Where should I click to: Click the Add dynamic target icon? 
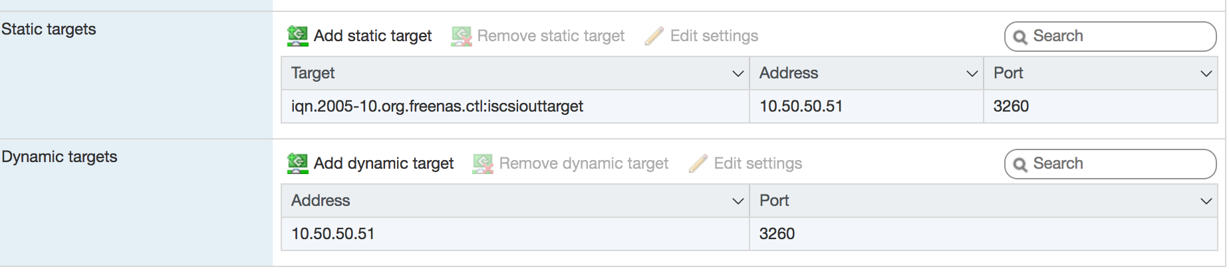coord(297,163)
